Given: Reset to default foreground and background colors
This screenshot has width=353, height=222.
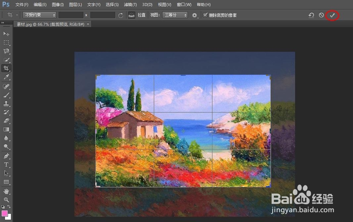Looking at the screenshot, I should [x=3, y=206].
